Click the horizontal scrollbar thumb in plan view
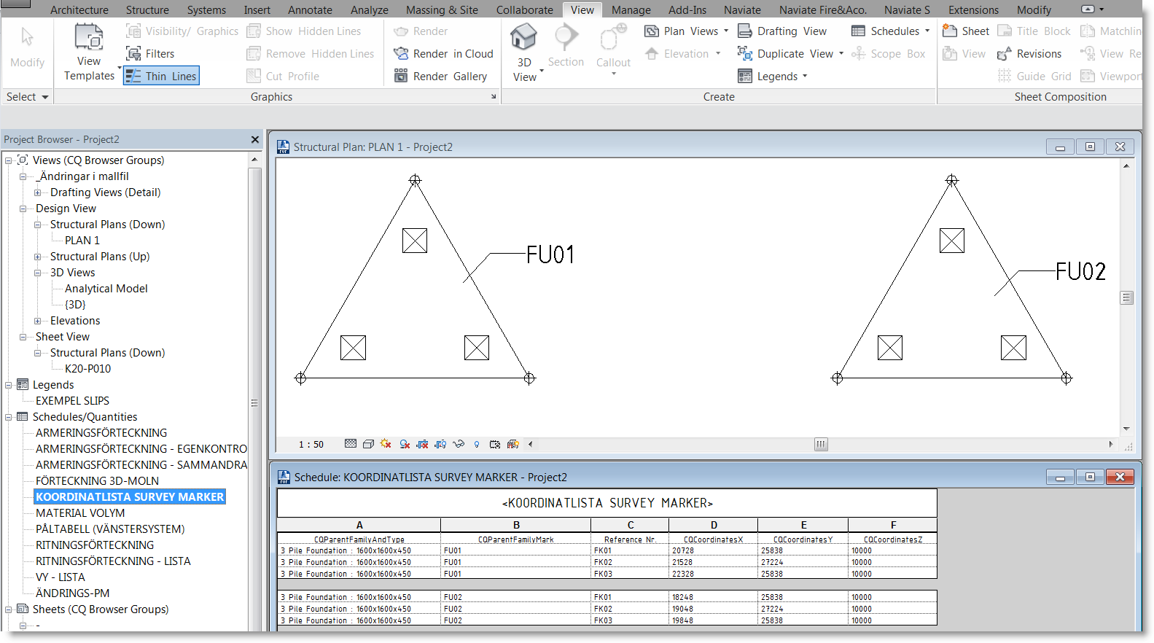The image size is (1154, 643). point(821,445)
